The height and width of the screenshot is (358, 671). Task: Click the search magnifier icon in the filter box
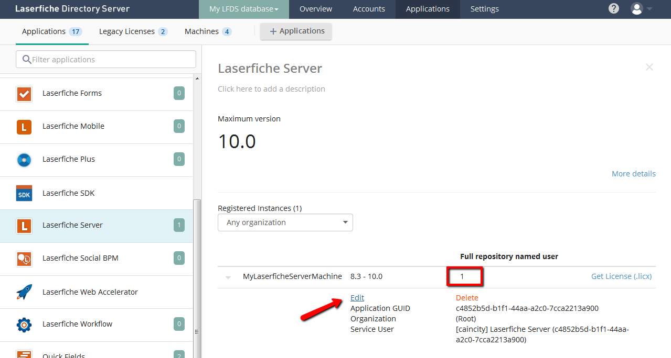26,59
